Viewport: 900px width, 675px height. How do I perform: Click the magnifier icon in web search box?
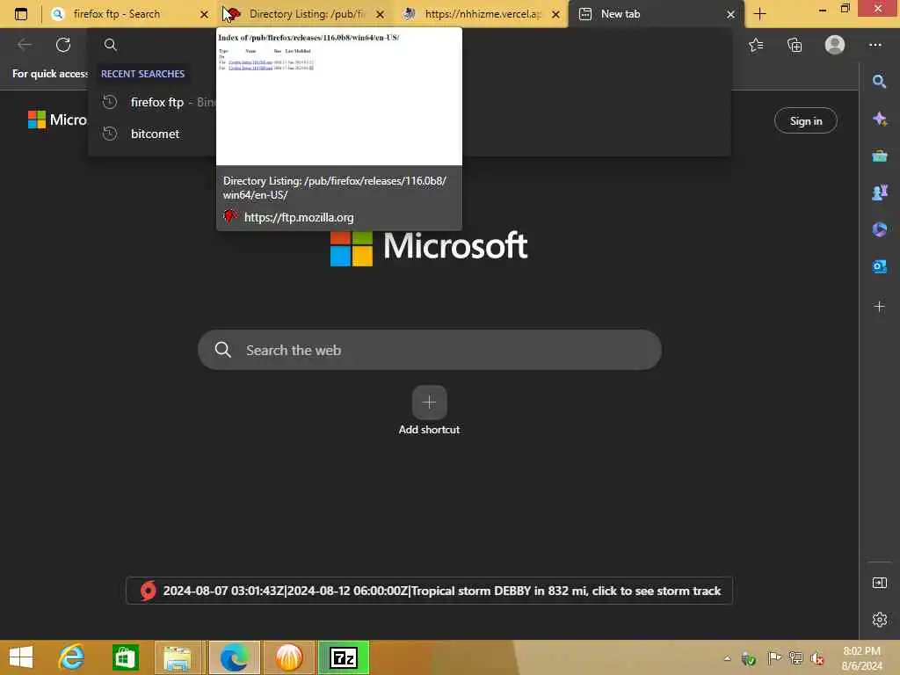click(222, 350)
